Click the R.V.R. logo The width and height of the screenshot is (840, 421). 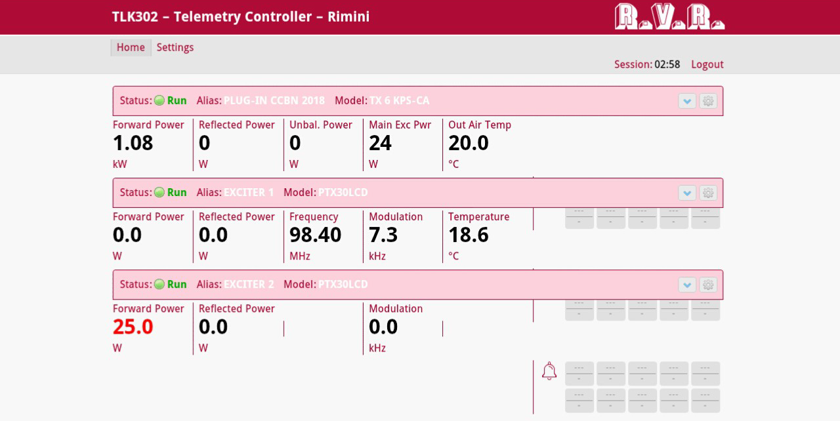669,16
